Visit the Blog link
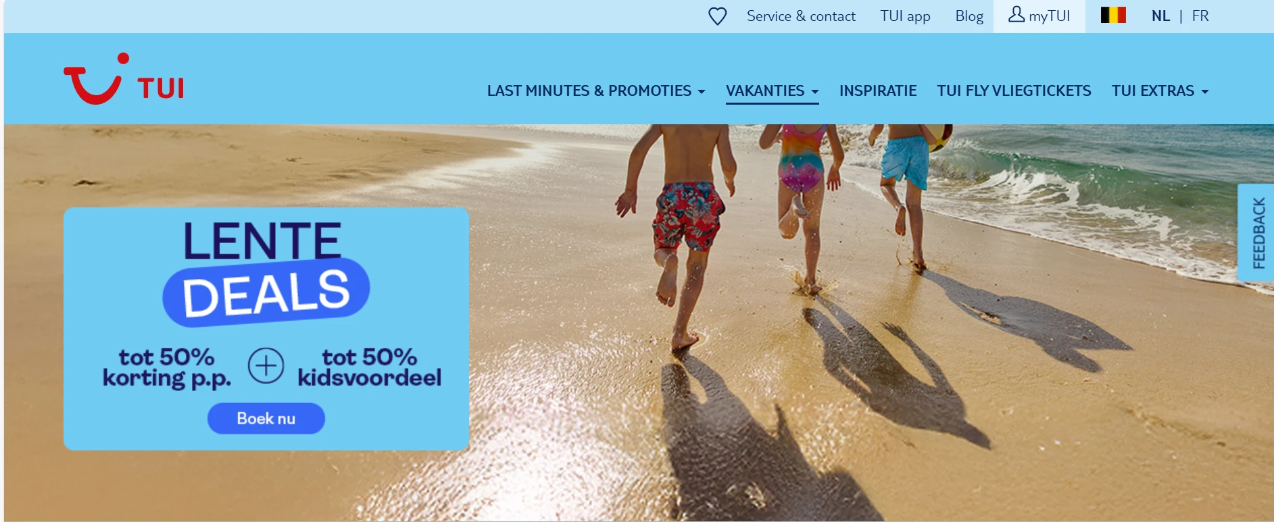1274x522 pixels. tap(969, 16)
